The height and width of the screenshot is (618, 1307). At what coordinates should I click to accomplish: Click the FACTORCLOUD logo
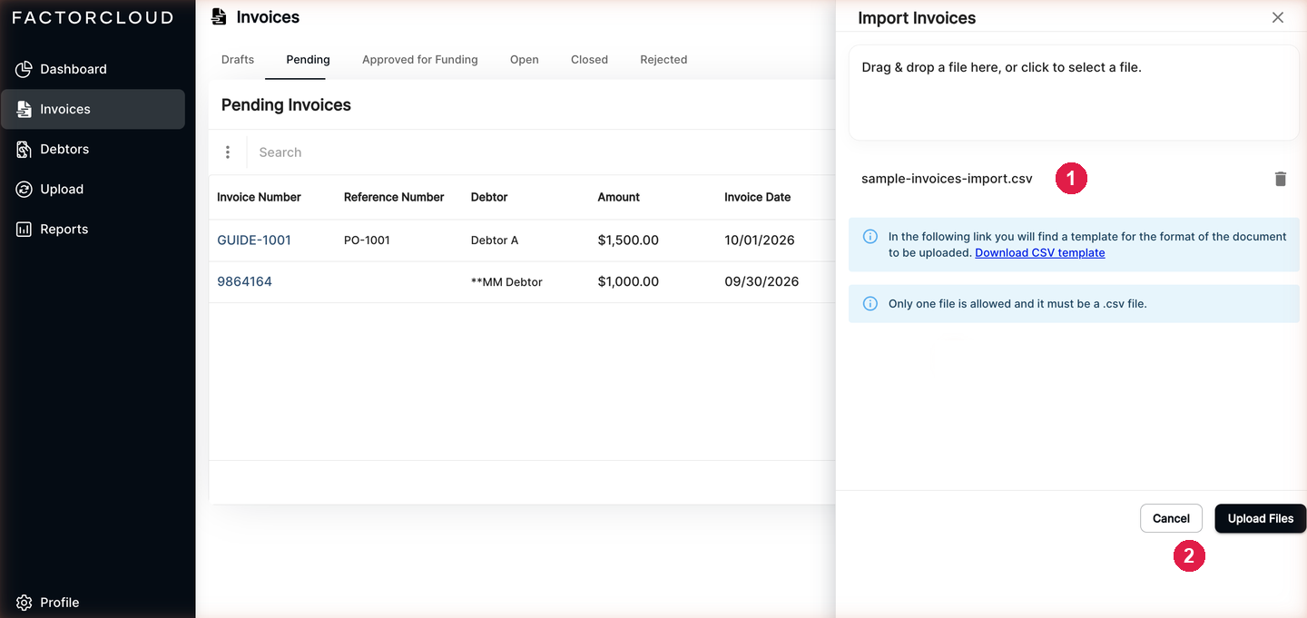(x=93, y=17)
